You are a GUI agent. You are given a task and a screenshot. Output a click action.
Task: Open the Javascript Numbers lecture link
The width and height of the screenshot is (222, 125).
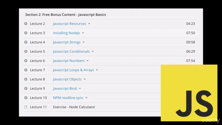pyautogui.click(x=69, y=61)
